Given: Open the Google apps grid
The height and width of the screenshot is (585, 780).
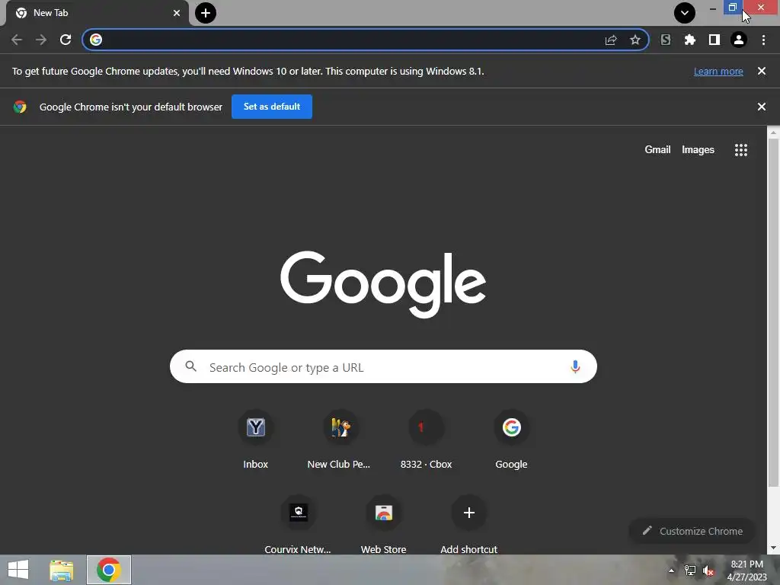Looking at the screenshot, I should click(x=741, y=150).
